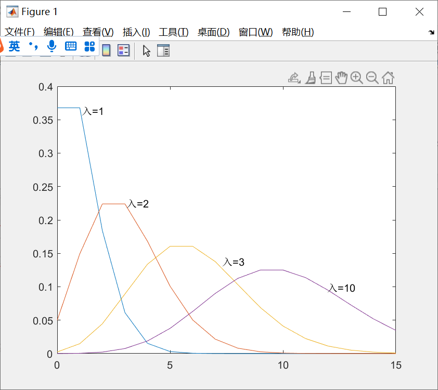Select the zoom out magnifier icon
The height and width of the screenshot is (390, 438).
[x=372, y=77]
